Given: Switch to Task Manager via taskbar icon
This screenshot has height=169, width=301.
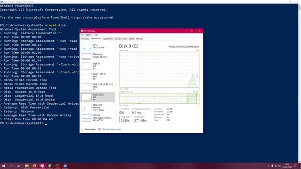Looking at the screenshot, I should pyautogui.click(x=42, y=166).
